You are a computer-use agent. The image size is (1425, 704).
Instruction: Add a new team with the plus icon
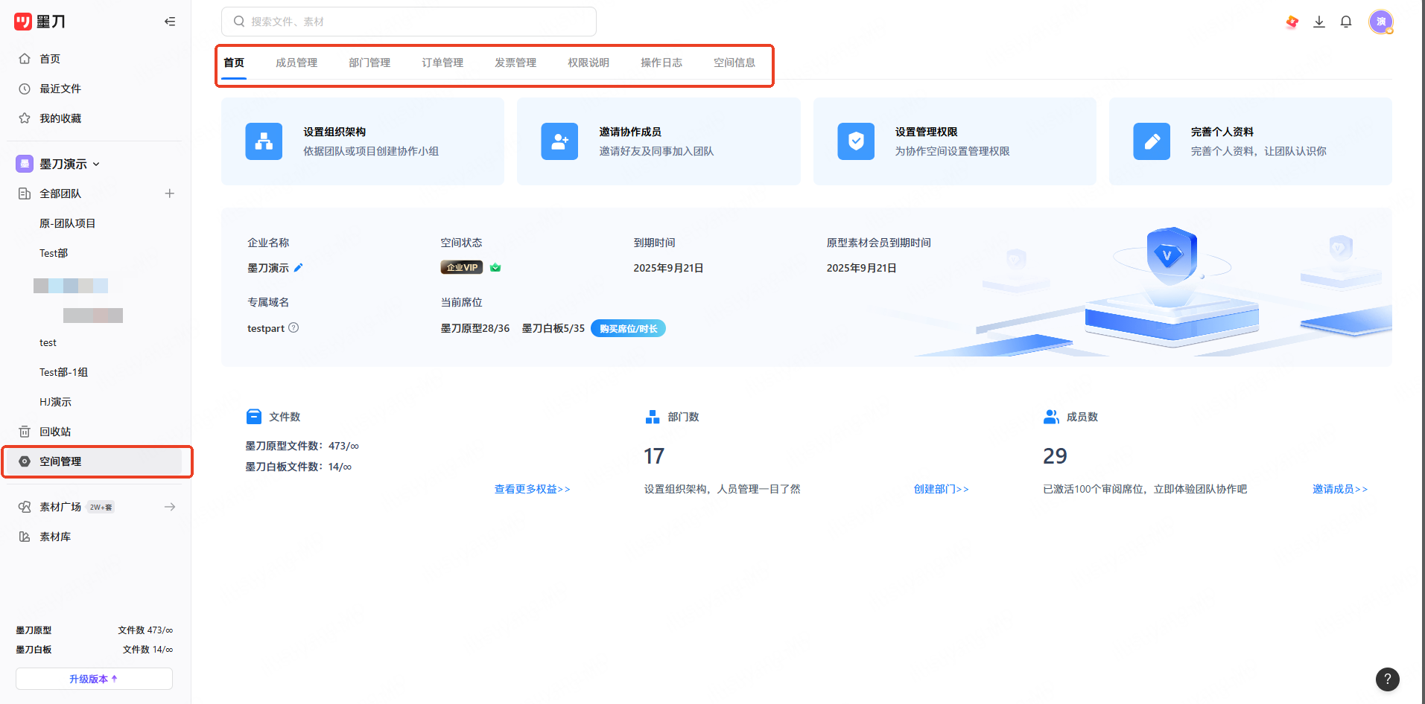[170, 193]
